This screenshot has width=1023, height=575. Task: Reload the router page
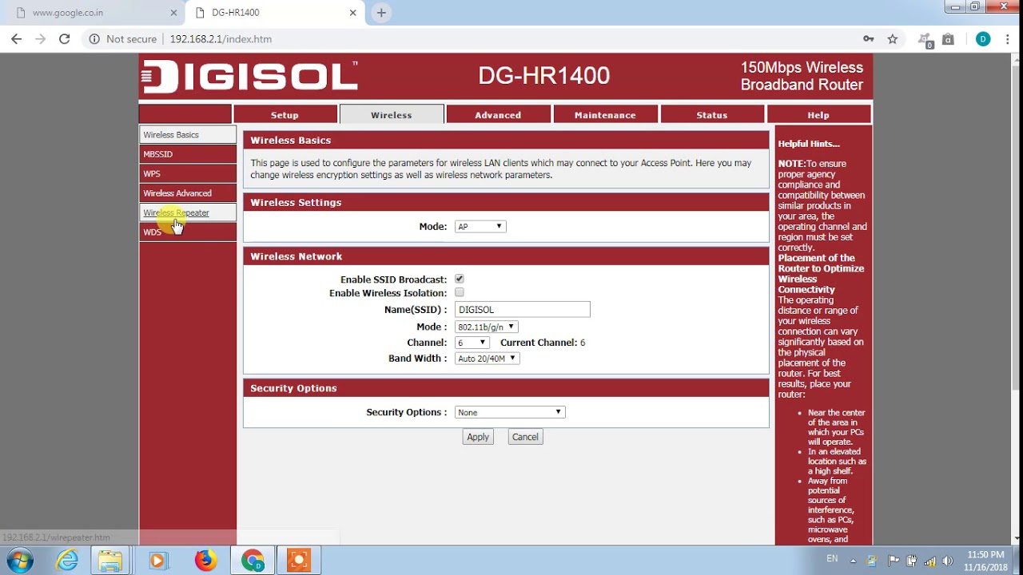tap(65, 38)
